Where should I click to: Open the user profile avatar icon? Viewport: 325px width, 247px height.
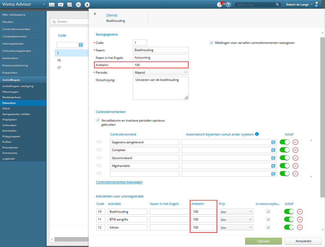click(x=317, y=4)
